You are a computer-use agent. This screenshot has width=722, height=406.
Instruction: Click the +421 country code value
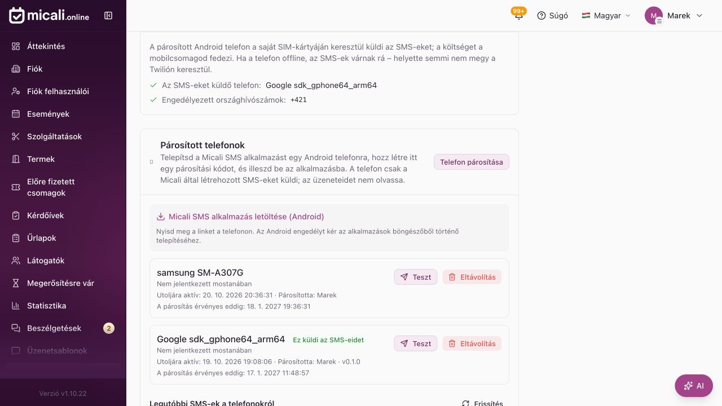click(298, 100)
